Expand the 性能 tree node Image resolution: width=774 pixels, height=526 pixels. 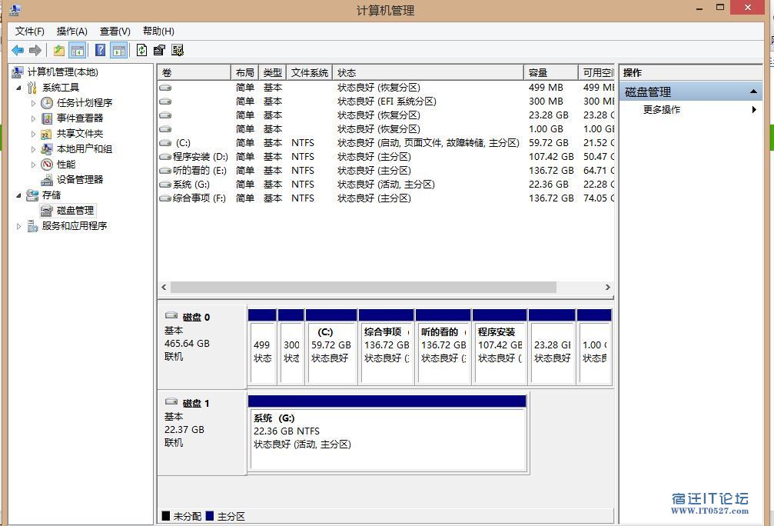click(x=33, y=165)
